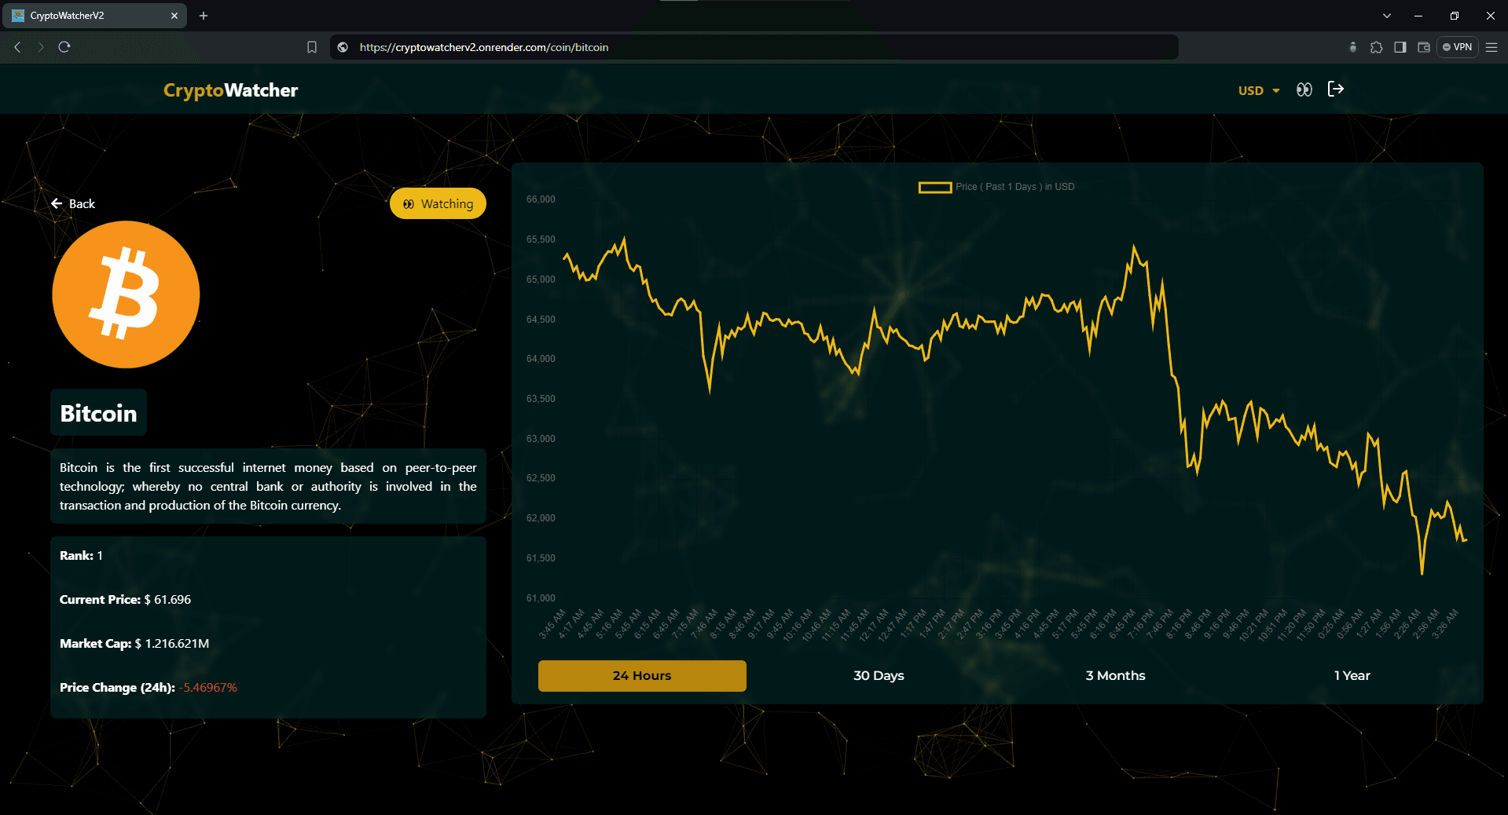The width and height of the screenshot is (1508, 815).
Task: Toggle the VPN button
Action: 1457,47
